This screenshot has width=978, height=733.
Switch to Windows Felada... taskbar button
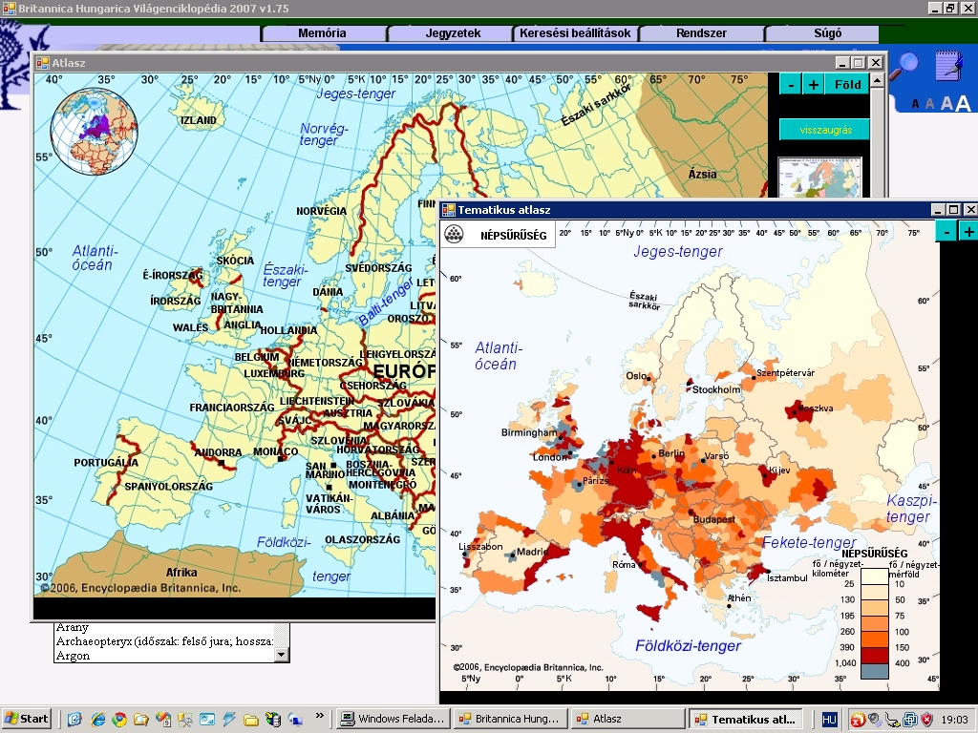[x=393, y=719]
